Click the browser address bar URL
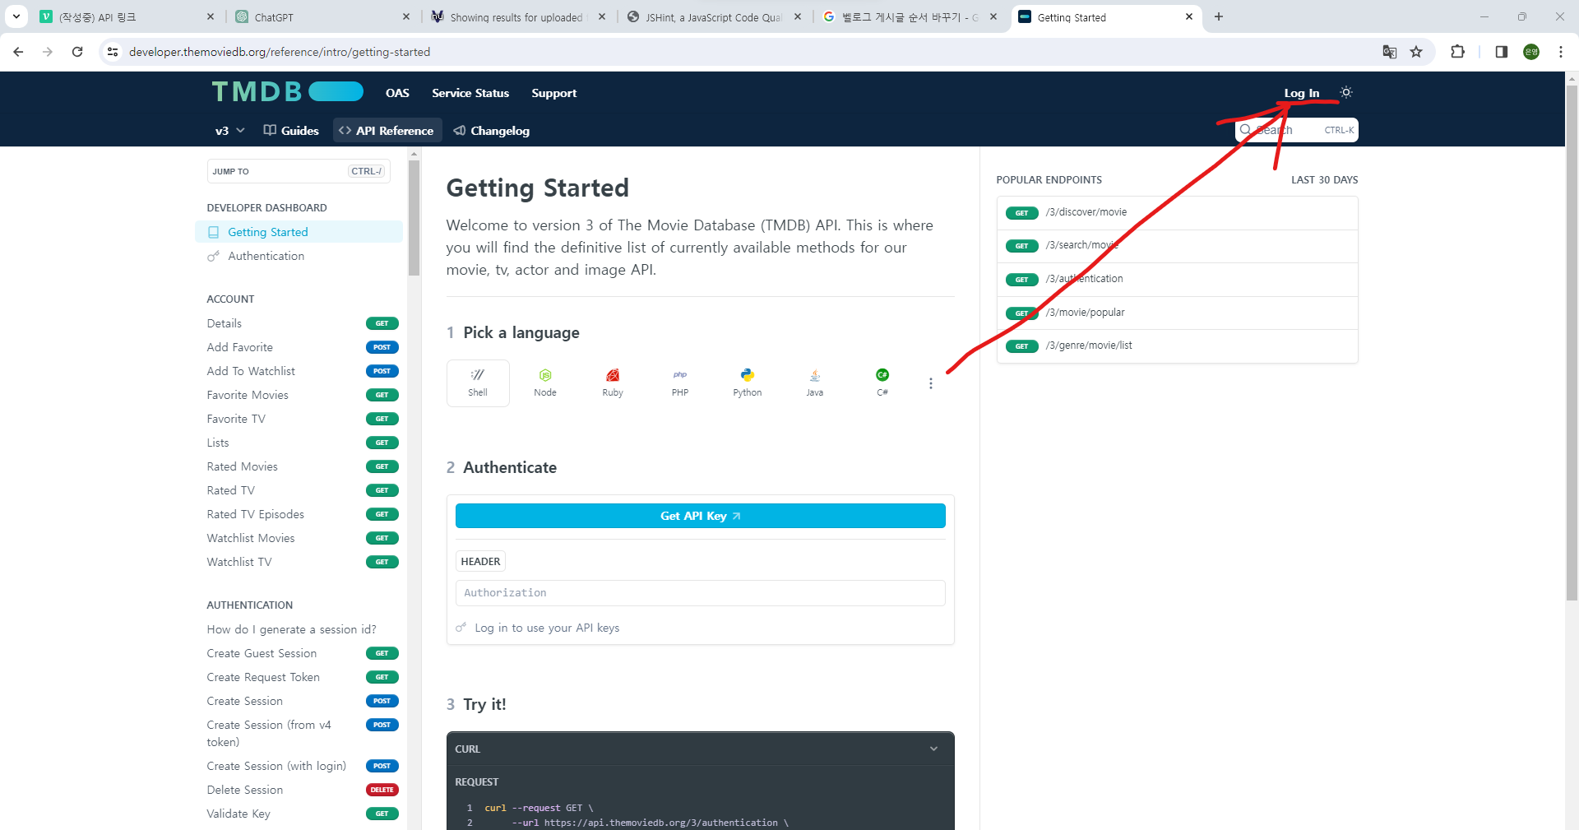This screenshot has width=1579, height=830. (x=280, y=52)
